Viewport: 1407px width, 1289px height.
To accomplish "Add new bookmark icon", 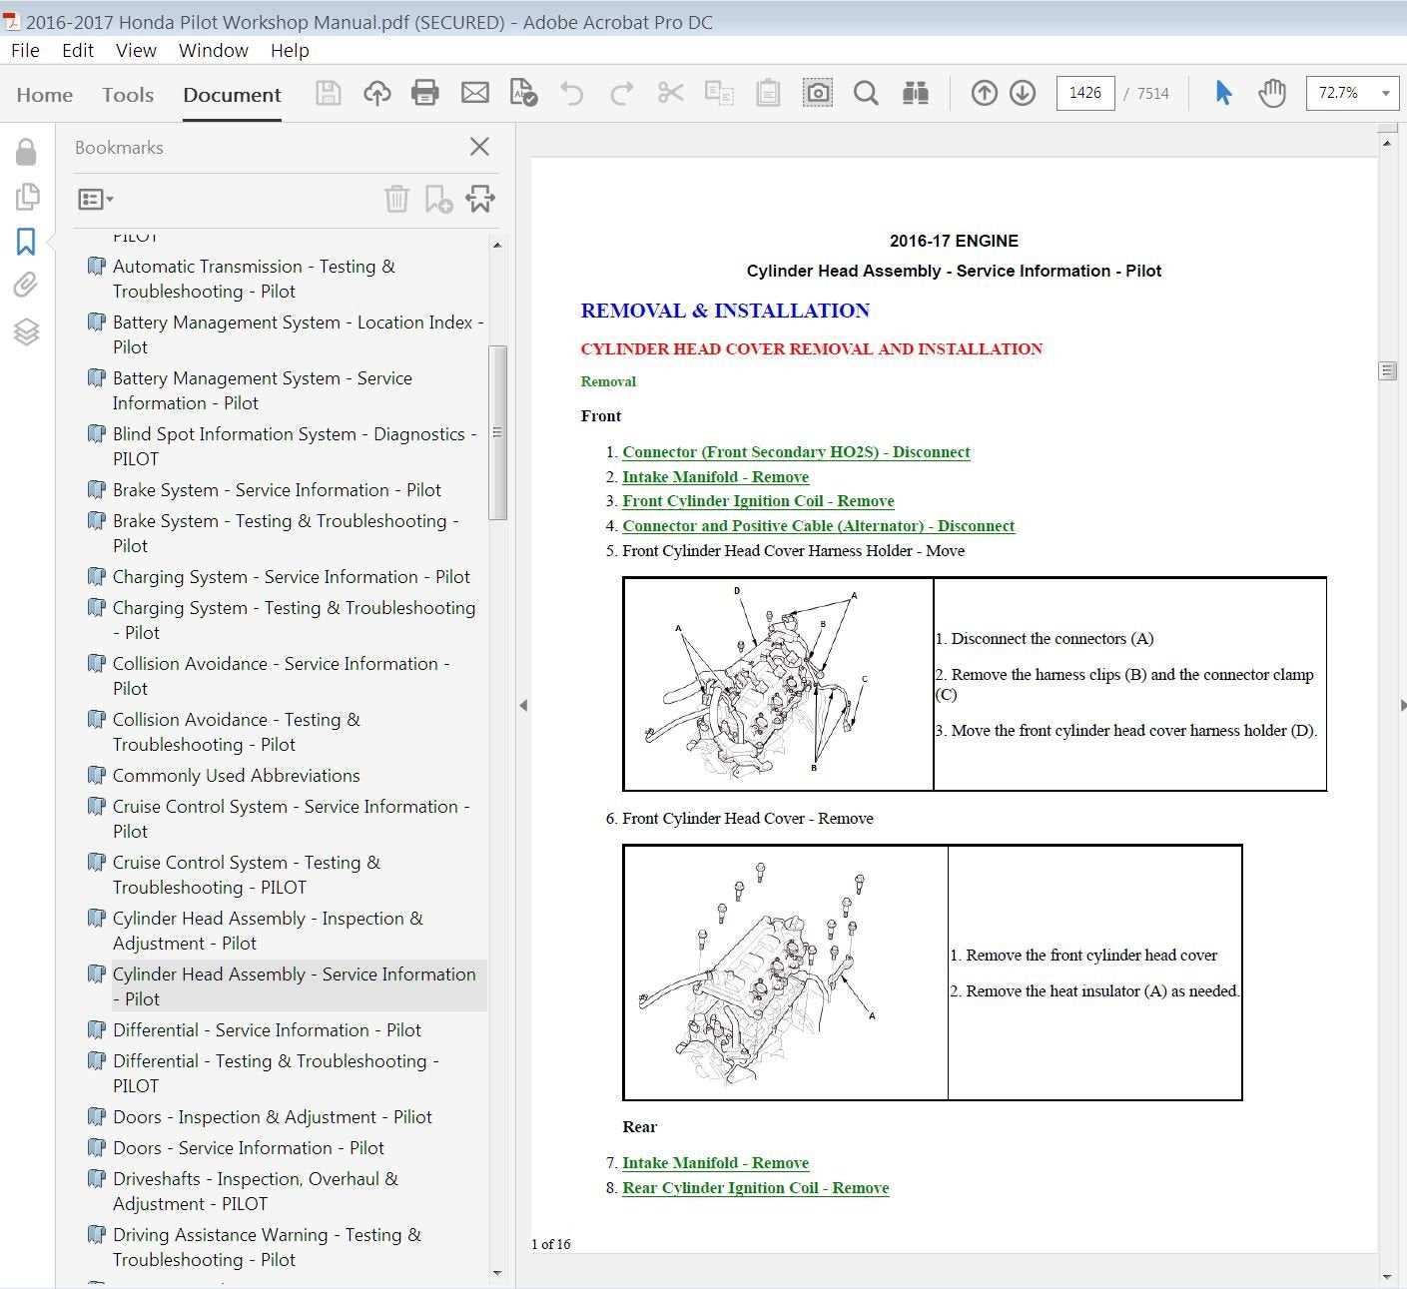I will pos(438,199).
